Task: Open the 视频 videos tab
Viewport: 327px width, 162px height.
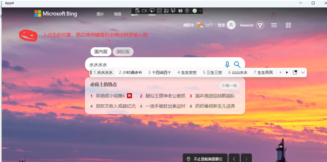Action: [x=118, y=14]
